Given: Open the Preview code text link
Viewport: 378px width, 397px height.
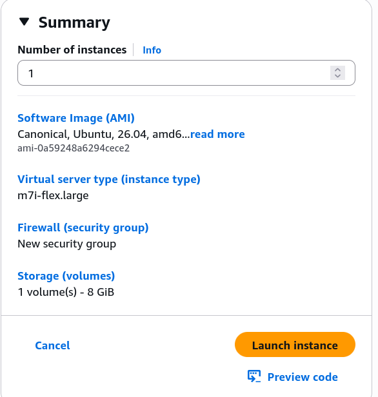Looking at the screenshot, I should pyautogui.click(x=303, y=377).
